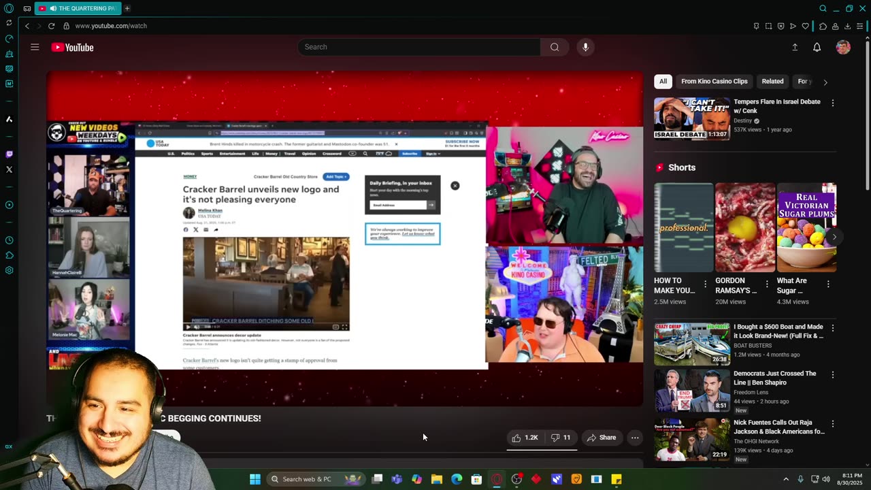Open the Freedom Lens channel link
The width and height of the screenshot is (871, 490).
(753, 391)
